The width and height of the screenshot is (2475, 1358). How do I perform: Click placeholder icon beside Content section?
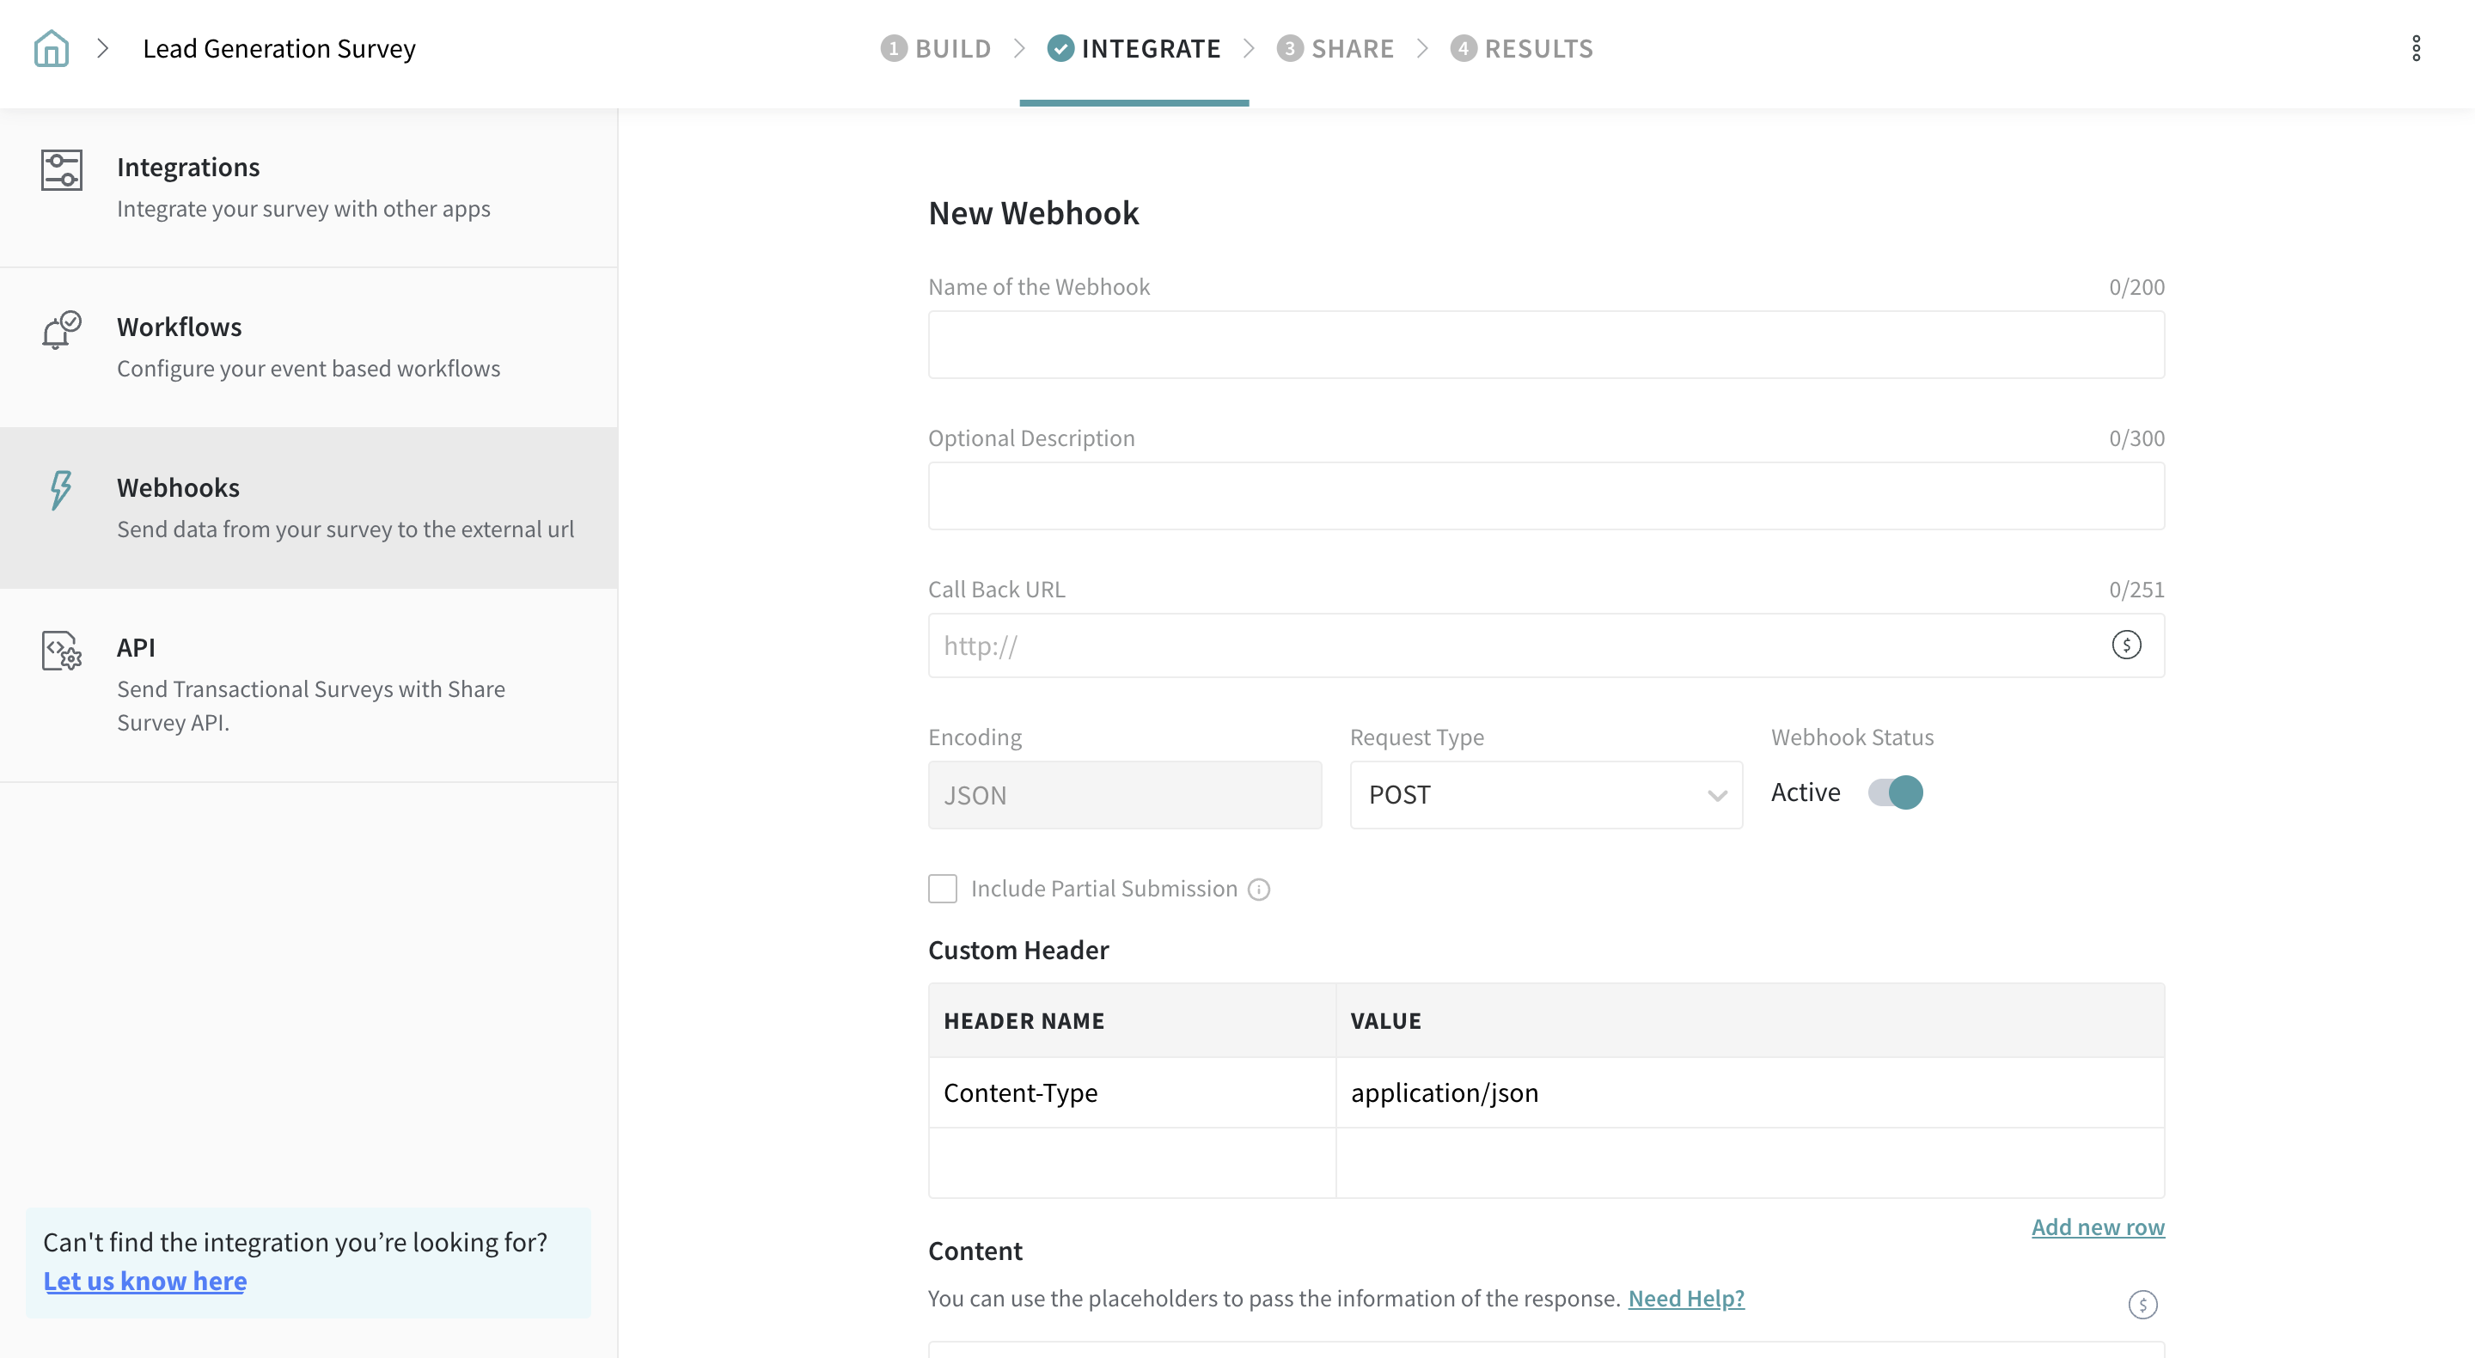tap(2142, 1304)
